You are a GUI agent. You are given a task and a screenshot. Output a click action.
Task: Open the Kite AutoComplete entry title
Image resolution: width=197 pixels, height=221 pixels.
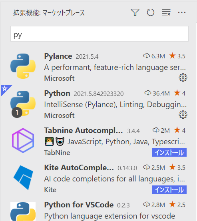tap(79, 167)
